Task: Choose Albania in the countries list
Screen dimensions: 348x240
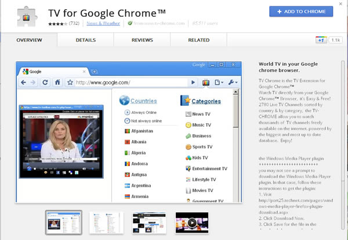Action: [x=135, y=142]
